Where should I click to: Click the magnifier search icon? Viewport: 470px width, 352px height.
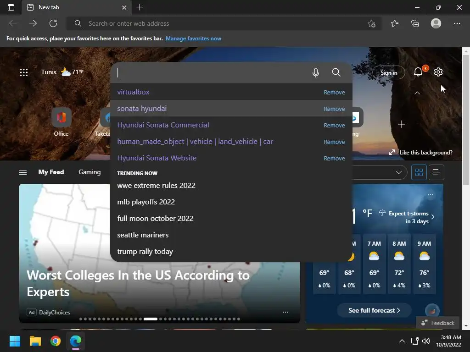(336, 72)
